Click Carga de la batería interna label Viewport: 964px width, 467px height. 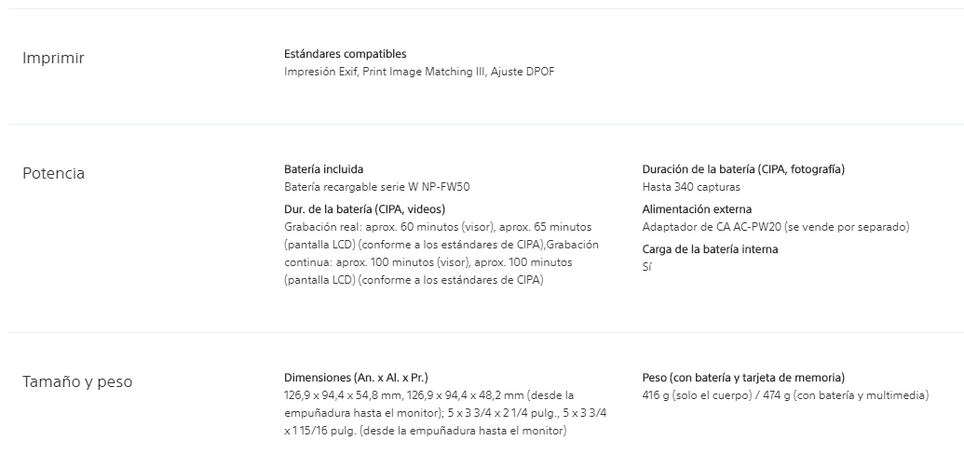[710, 249]
